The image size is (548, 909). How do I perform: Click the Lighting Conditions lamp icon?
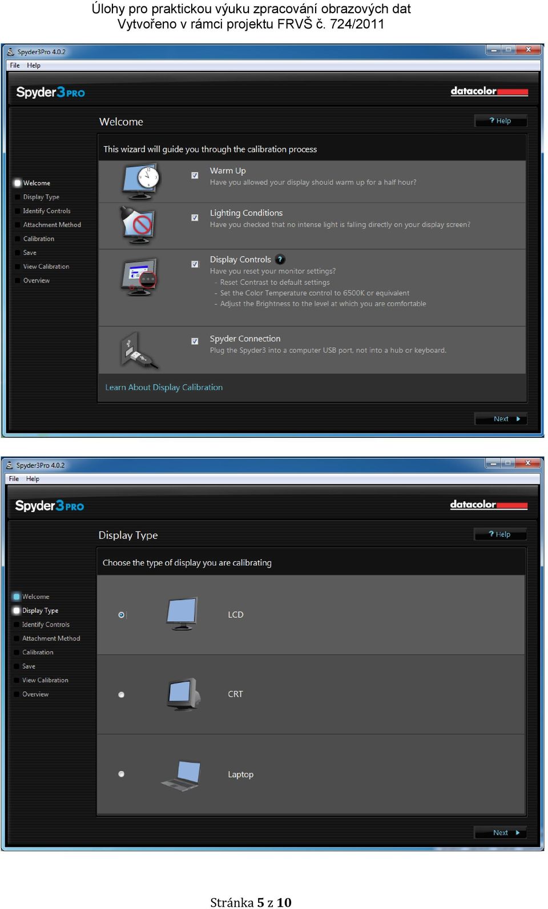[137, 225]
